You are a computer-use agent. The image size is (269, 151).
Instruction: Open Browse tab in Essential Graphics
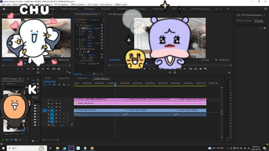coord(244,21)
